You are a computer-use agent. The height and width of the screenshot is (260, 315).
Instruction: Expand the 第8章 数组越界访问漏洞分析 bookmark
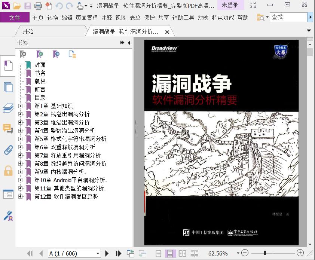point(20,163)
